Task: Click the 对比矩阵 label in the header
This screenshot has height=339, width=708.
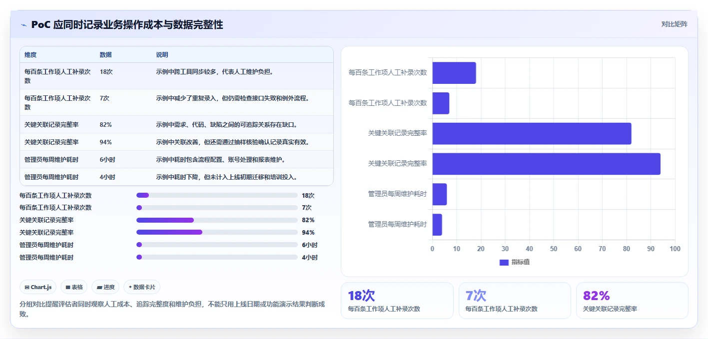Action: click(674, 24)
